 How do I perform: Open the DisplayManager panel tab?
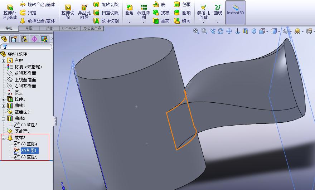44,39
